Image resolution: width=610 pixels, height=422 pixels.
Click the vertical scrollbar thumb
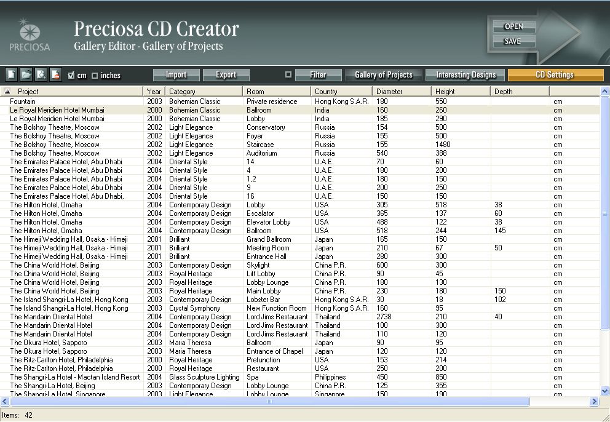604,213
